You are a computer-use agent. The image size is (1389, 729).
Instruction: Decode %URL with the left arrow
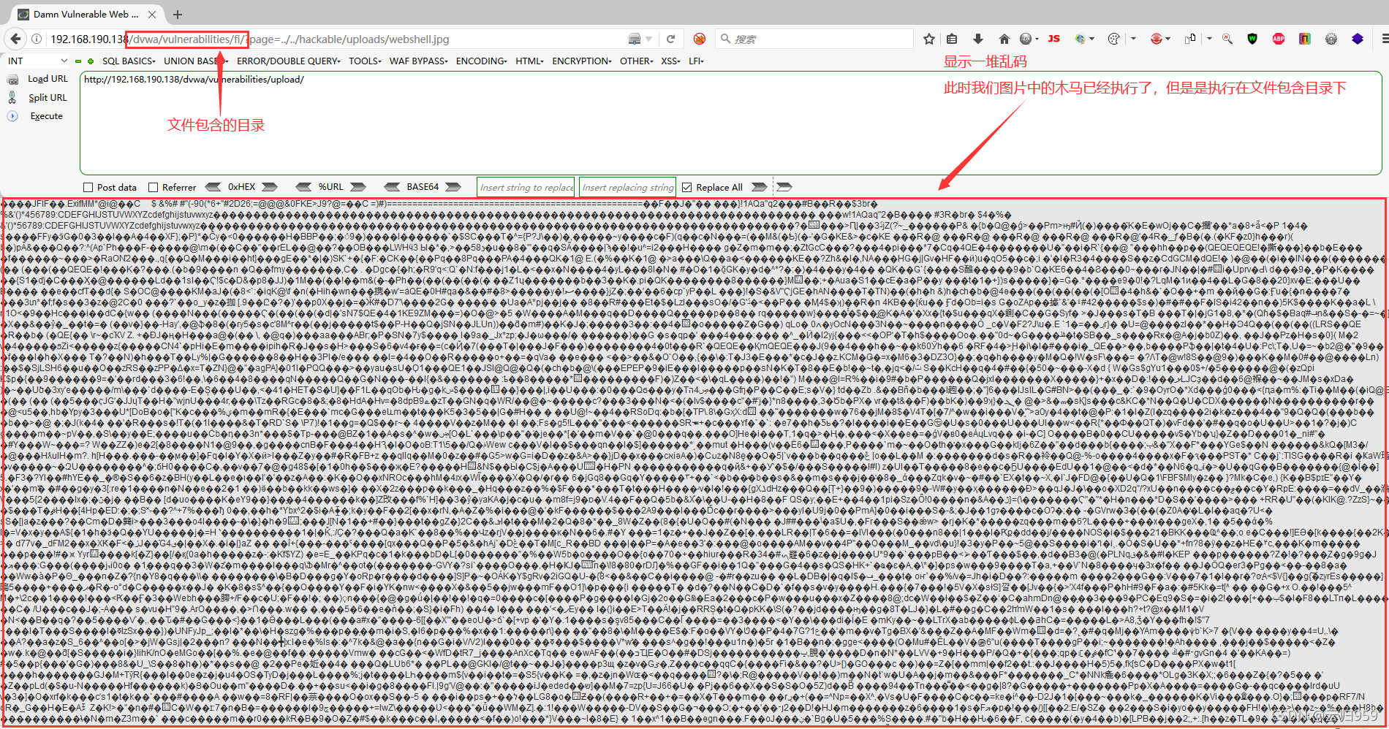(x=303, y=187)
